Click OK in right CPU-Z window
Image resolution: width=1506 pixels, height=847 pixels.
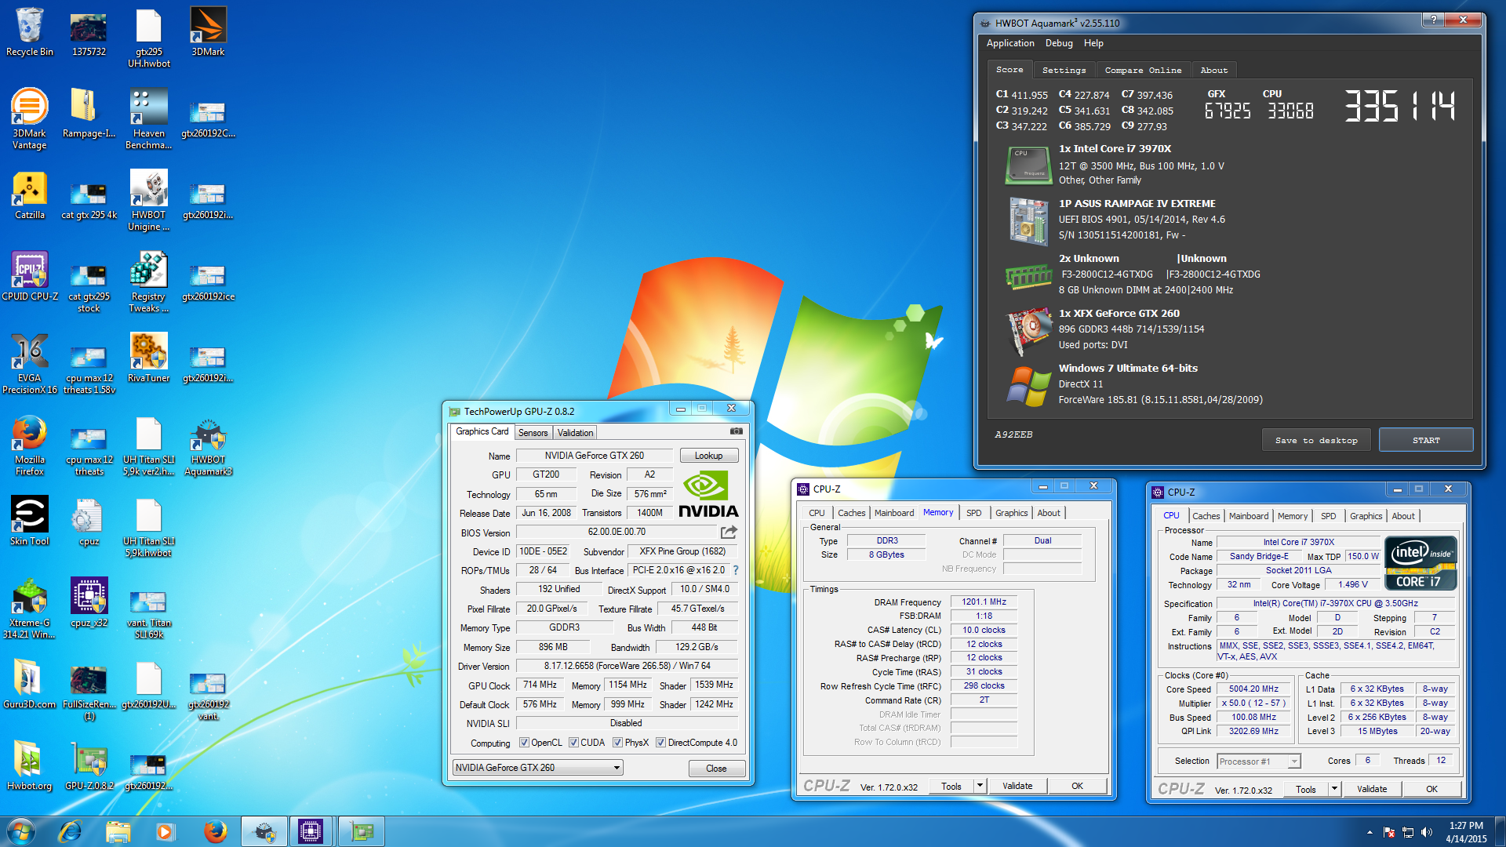point(1431,789)
